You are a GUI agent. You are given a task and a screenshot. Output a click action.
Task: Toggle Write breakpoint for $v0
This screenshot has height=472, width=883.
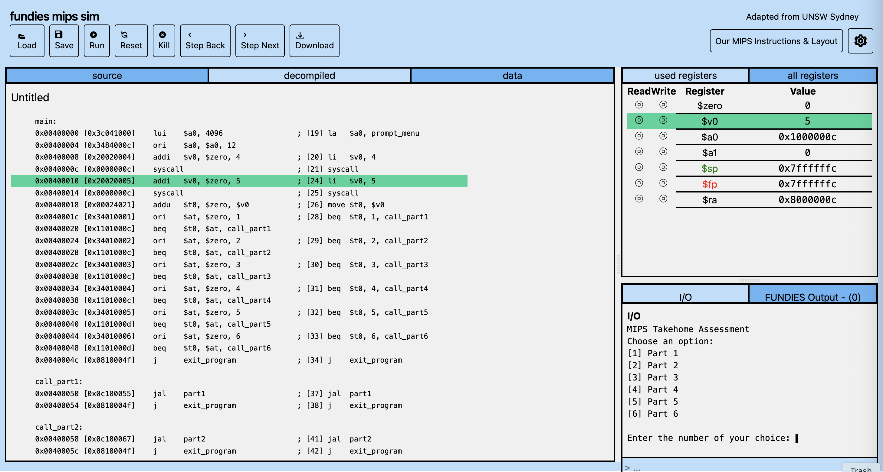[663, 120]
